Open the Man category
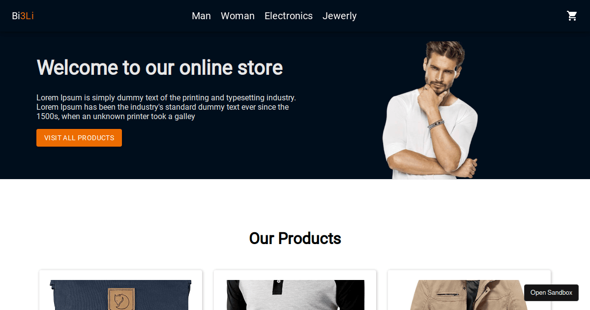The width and height of the screenshot is (590, 310). pos(201,16)
